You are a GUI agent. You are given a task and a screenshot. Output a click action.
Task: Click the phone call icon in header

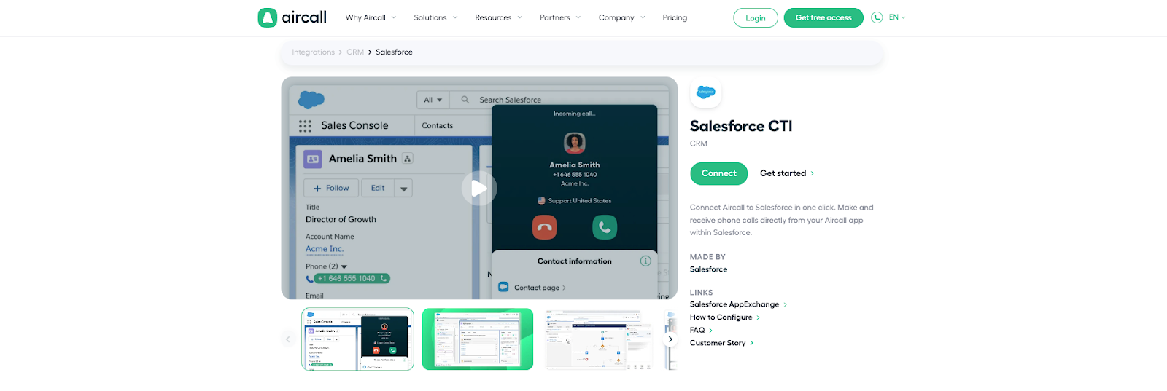(x=877, y=17)
